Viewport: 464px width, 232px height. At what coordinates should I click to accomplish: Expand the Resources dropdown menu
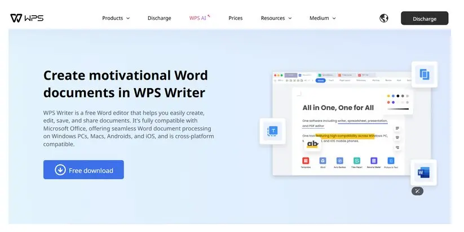click(276, 18)
